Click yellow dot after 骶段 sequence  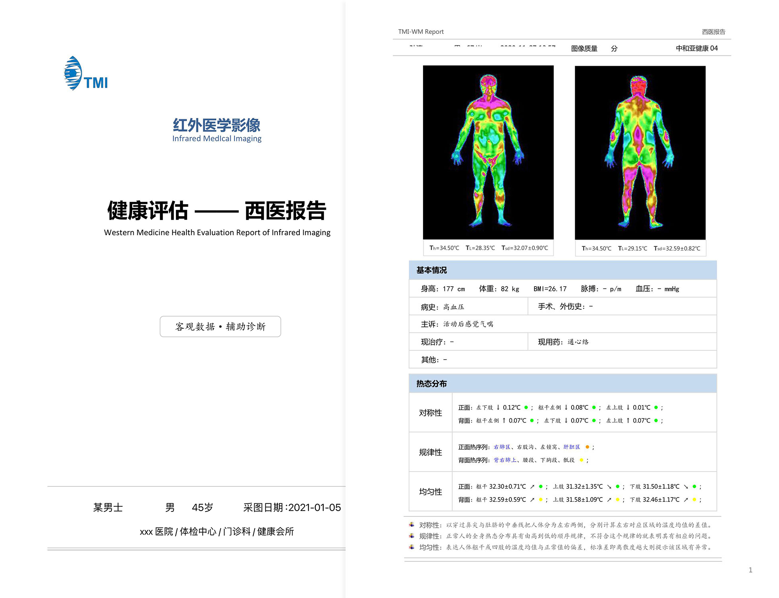[x=581, y=460]
